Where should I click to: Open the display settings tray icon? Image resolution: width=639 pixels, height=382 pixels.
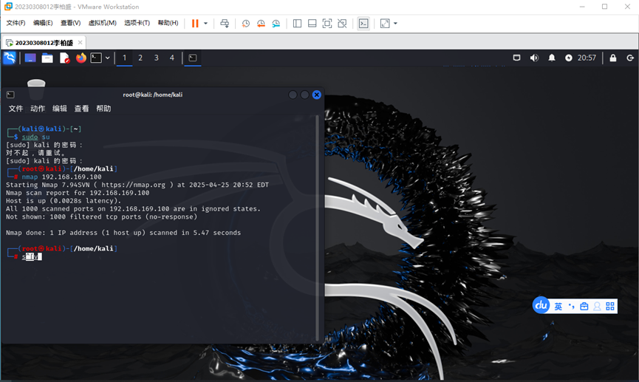click(516, 58)
